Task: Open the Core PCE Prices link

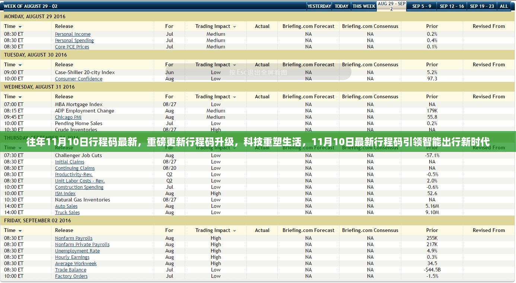Action: [x=72, y=47]
